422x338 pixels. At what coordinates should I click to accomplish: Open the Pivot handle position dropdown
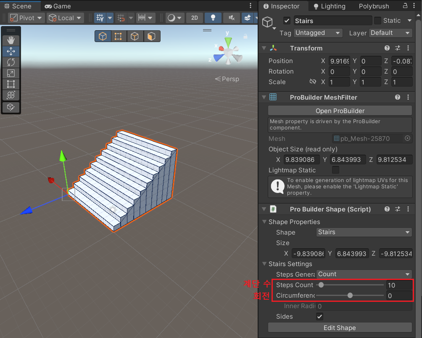tap(26, 18)
